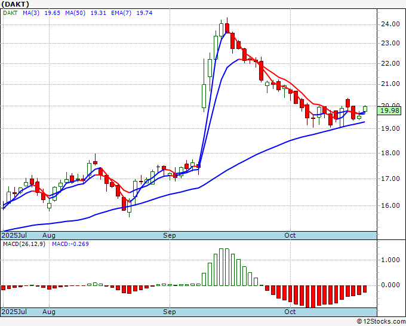Click the Aug marker on price chart axis
Viewport: 406px width, 326px height.
(x=50, y=235)
